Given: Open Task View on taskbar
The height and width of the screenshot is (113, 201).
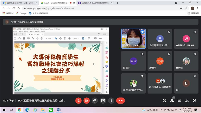Looking at the screenshot, I should 11,110.
